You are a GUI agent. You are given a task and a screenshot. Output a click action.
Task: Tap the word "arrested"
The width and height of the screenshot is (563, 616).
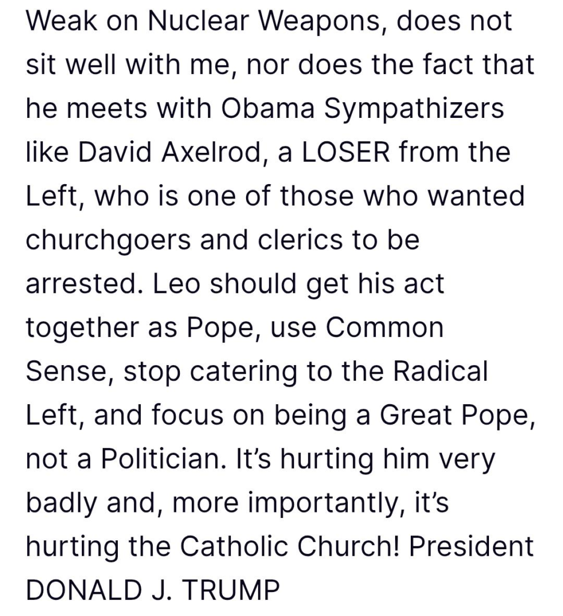79,284
